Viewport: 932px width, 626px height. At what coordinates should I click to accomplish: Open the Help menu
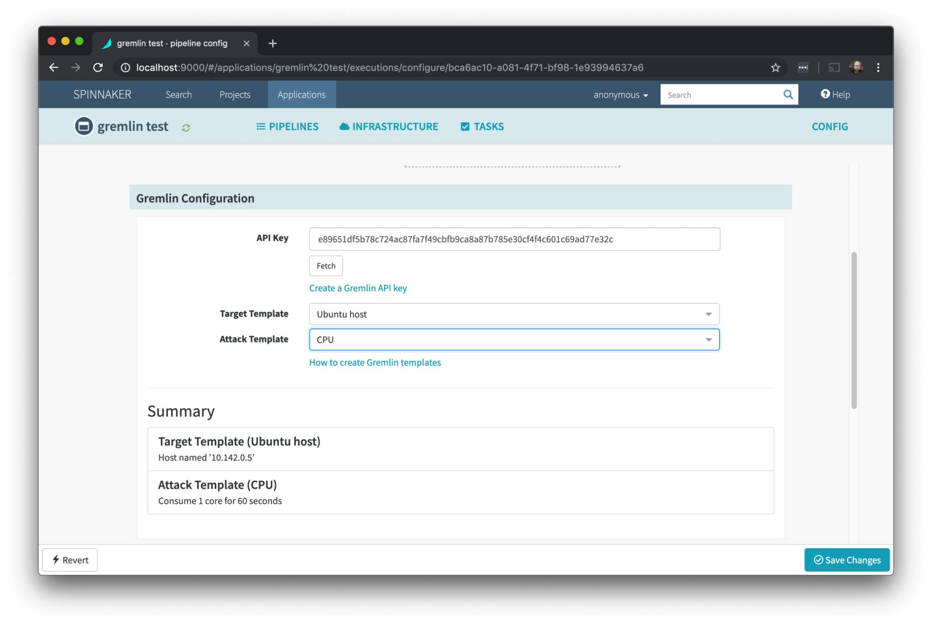[x=836, y=95]
